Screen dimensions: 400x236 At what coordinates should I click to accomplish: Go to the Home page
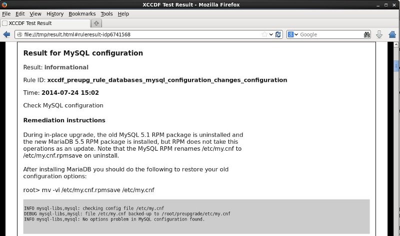392,34
